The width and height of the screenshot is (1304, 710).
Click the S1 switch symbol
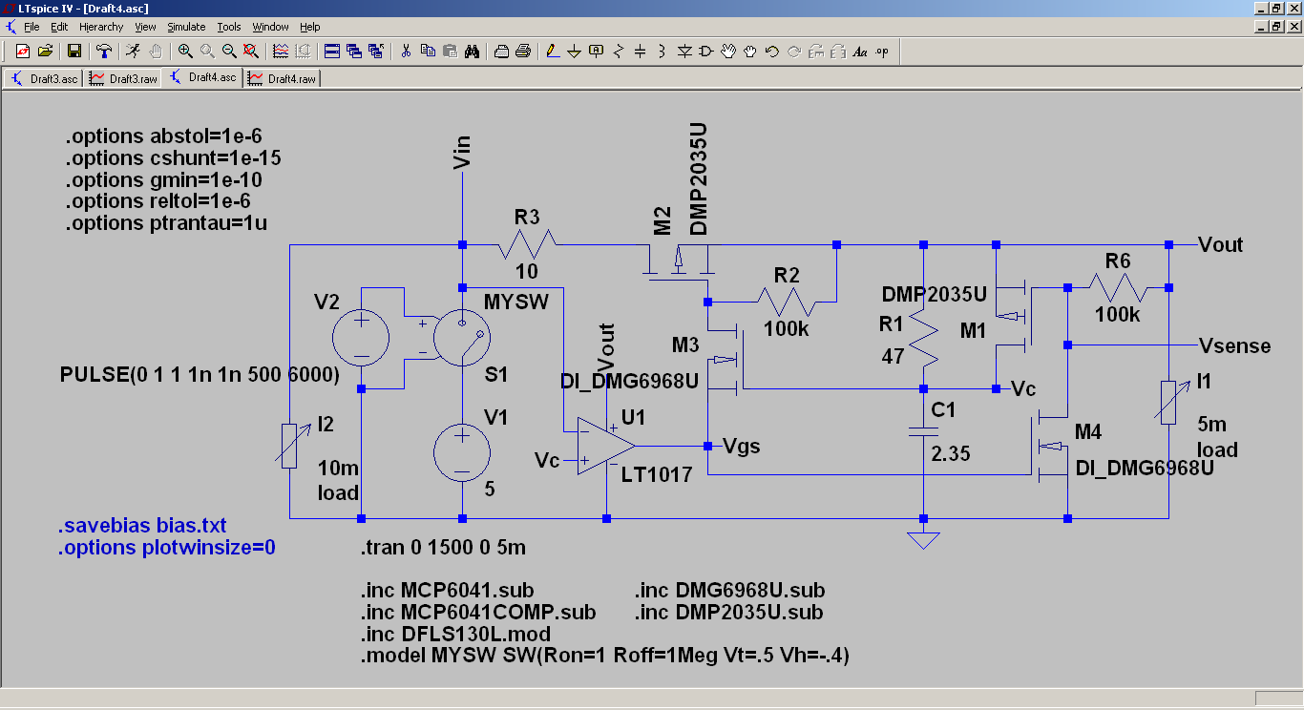click(x=462, y=336)
